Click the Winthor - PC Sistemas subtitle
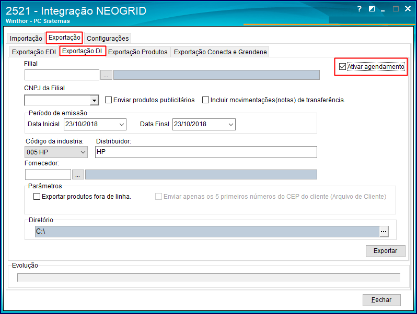The image size is (417, 314). (38, 21)
